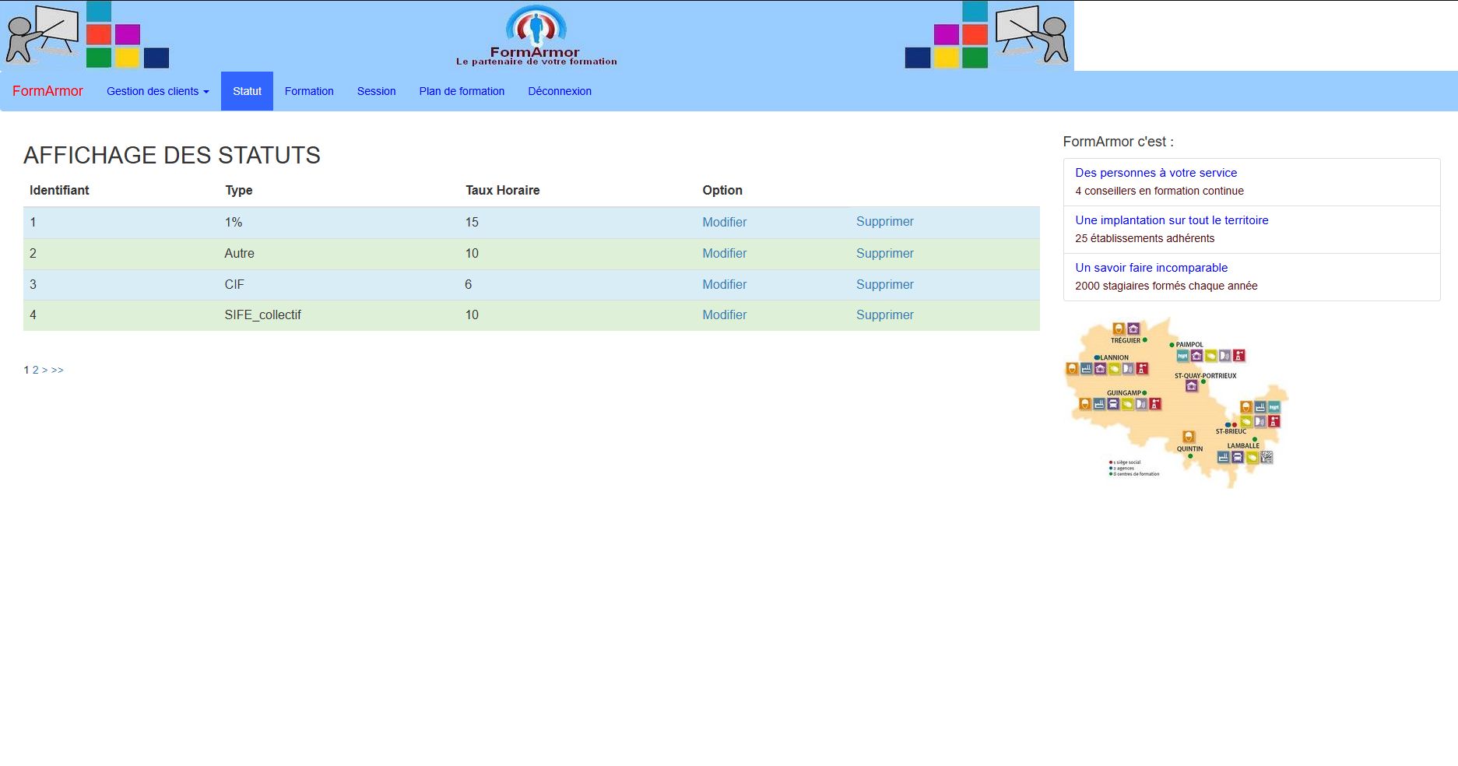Open Plan de formation
Viewport: 1458px width, 766px height.
462,91
